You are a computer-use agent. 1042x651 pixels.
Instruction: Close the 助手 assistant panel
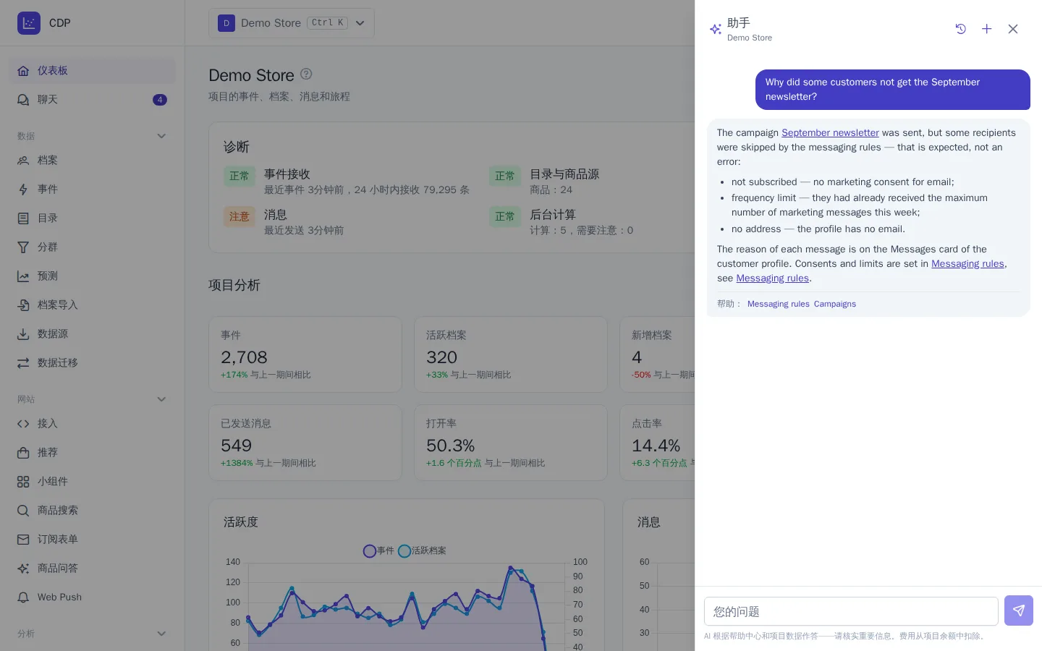point(1013,29)
